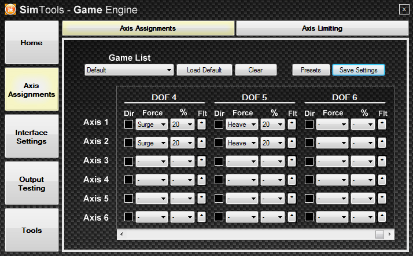This screenshot has height=256, width=413.
Task: Switch to the Axis Limiting tab
Action: (x=322, y=28)
